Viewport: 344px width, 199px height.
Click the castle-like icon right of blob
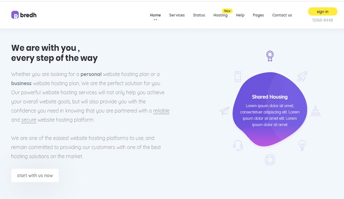tap(316, 111)
